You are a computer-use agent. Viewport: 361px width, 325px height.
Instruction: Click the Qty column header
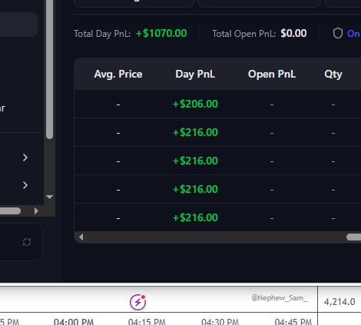333,75
